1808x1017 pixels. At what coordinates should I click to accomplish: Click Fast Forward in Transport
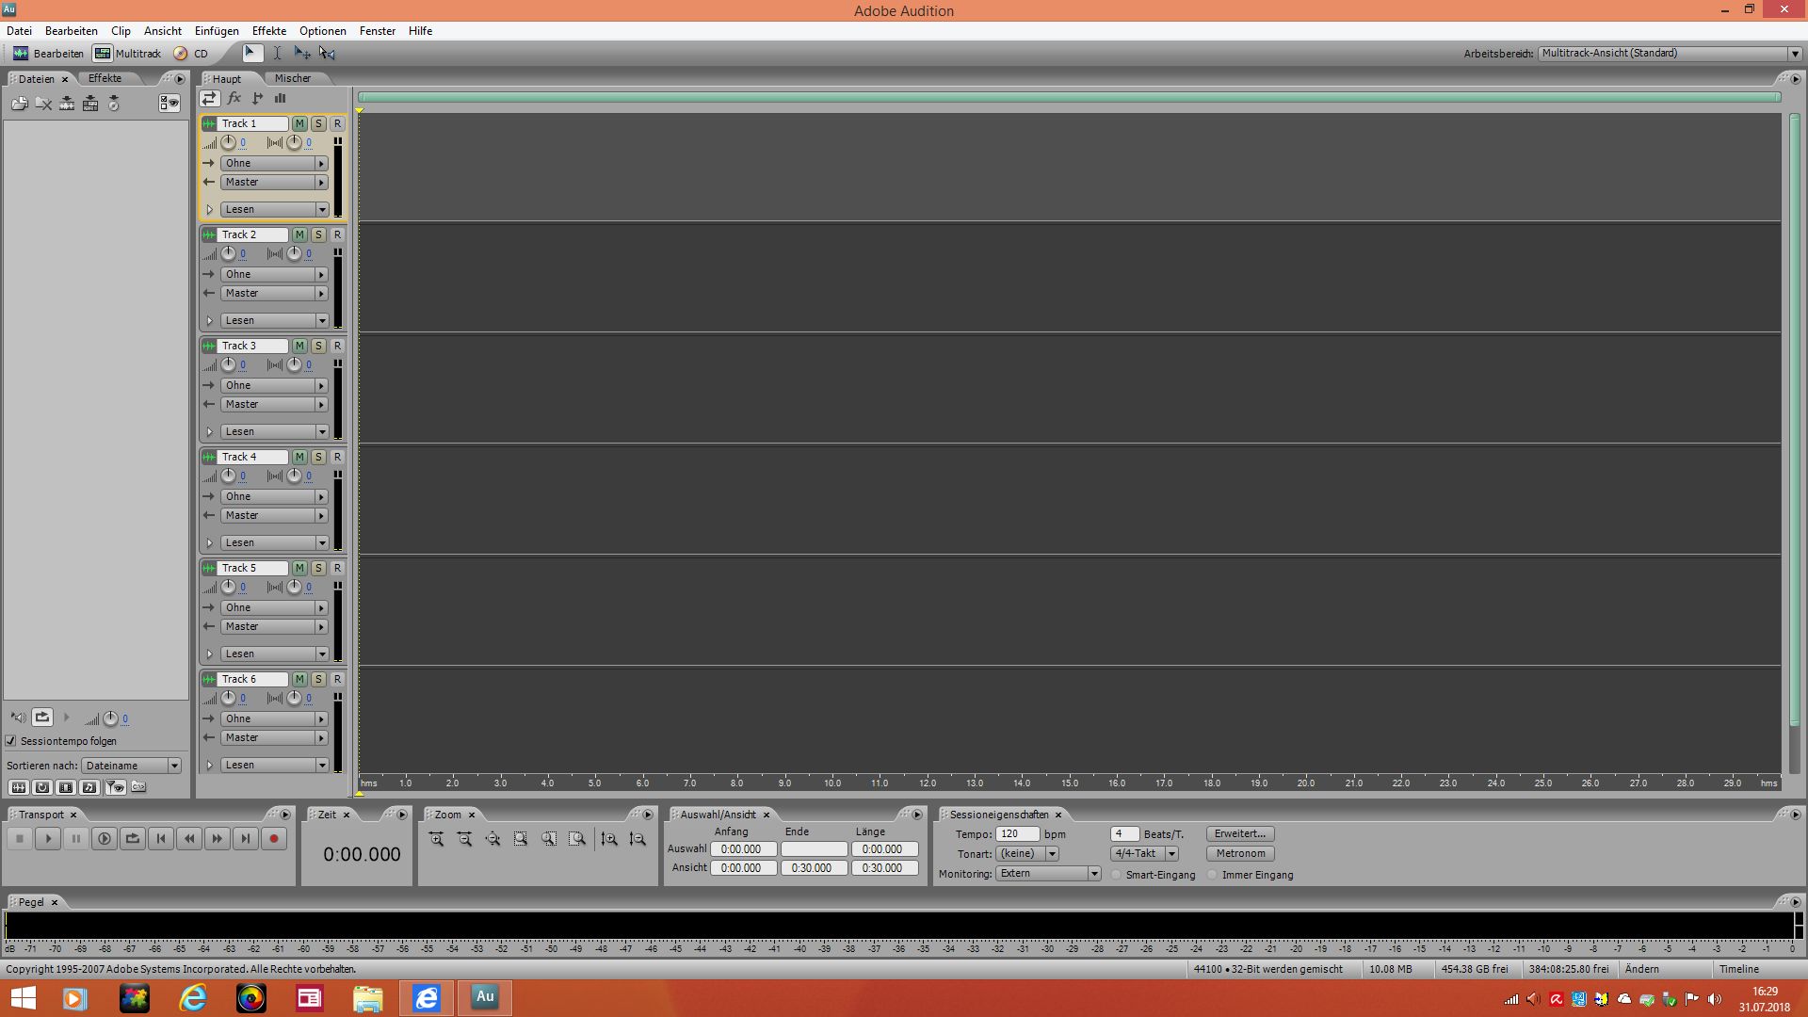[218, 838]
